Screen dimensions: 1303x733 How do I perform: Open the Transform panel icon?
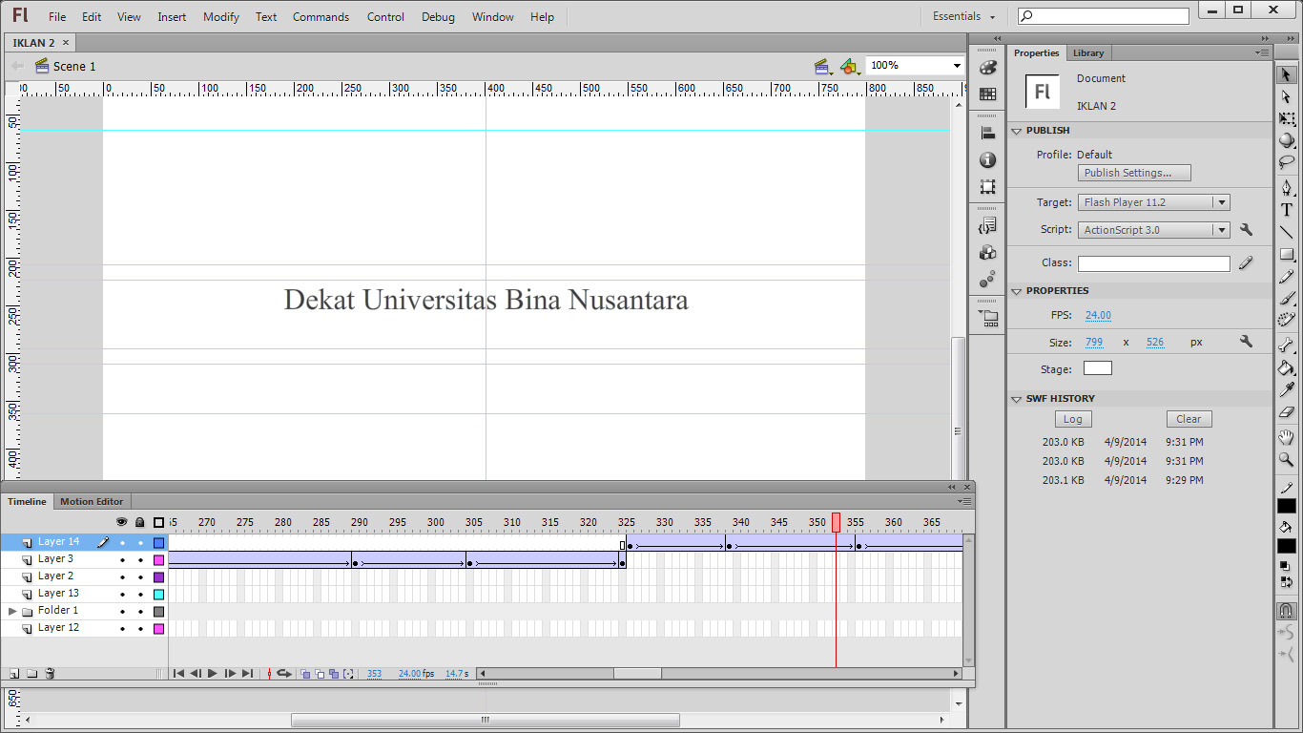click(x=988, y=188)
